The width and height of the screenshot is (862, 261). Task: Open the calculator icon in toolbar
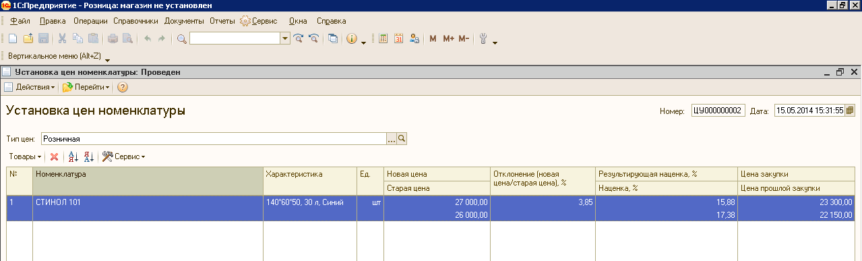(383, 38)
